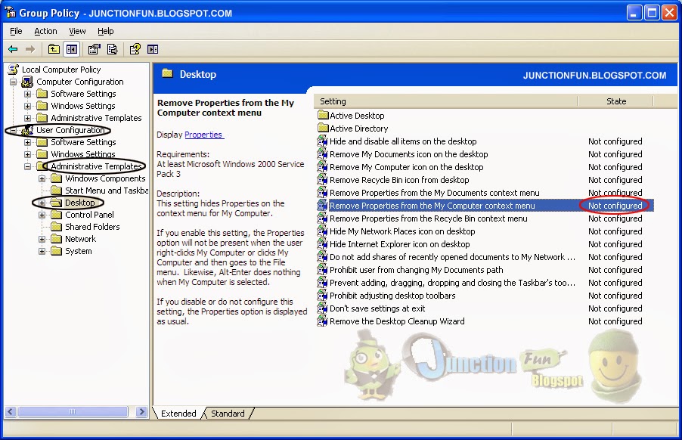This screenshot has width=682, height=440.
Task: Click the Active Desktop folder icon
Action: tap(323, 115)
